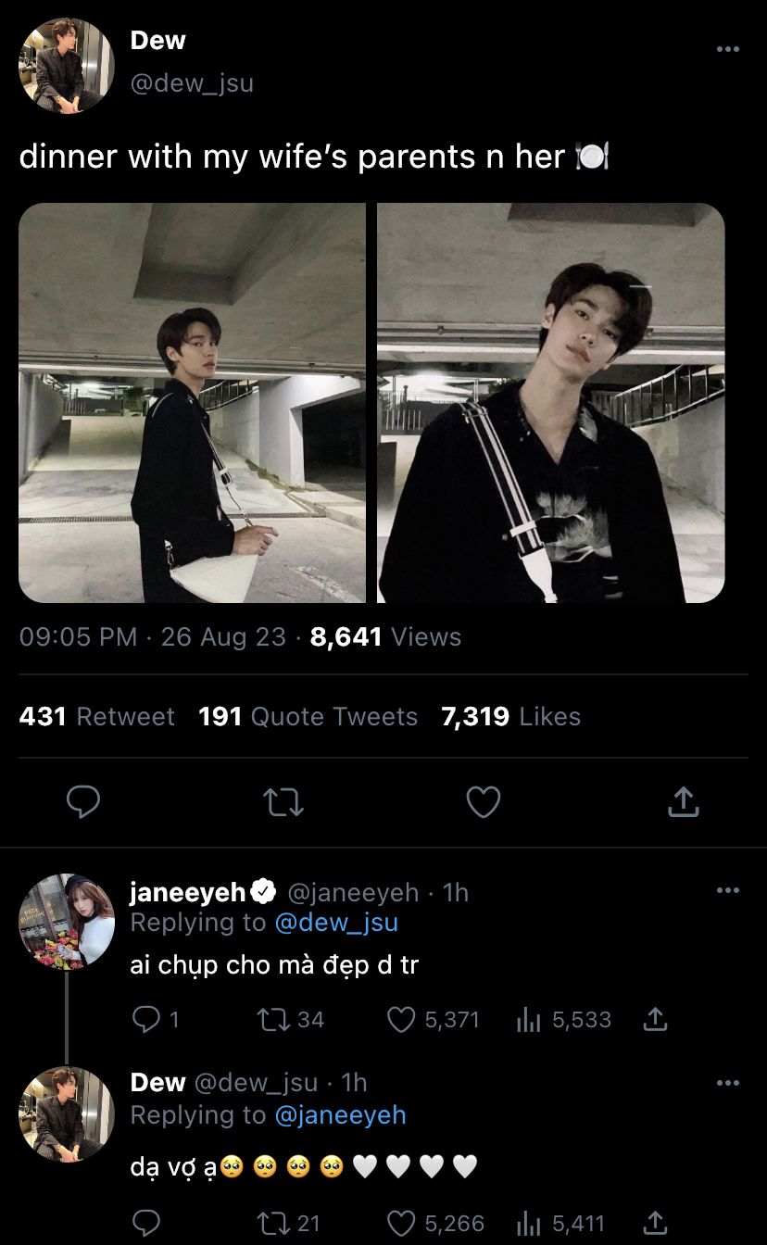767x1245 pixels.
Task: Retweet the main dinner tweet
Action: (283, 802)
